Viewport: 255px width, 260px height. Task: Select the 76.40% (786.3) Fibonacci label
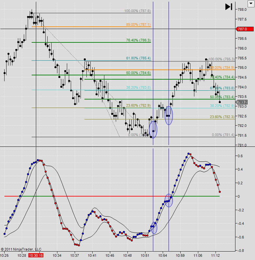(138, 40)
